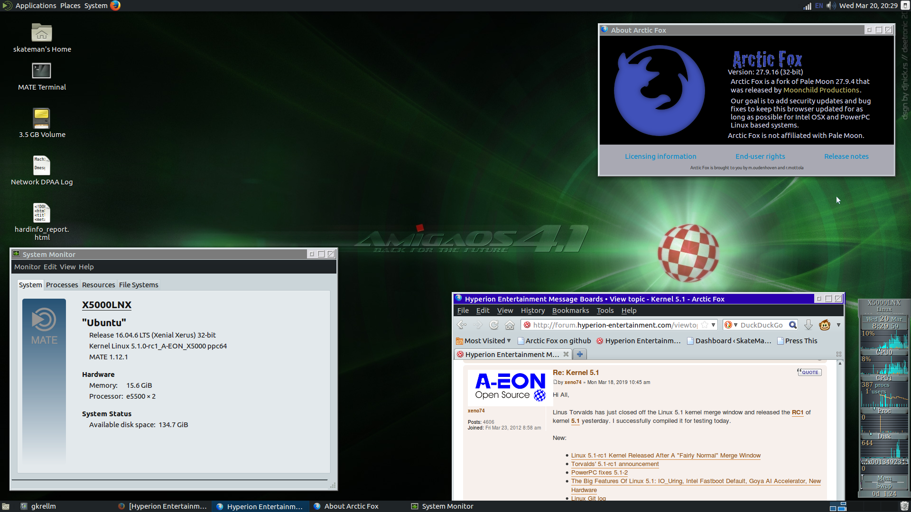Expand the dropdown arrow beside the monkey icon
This screenshot has height=512, width=911.
coord(838,325)
